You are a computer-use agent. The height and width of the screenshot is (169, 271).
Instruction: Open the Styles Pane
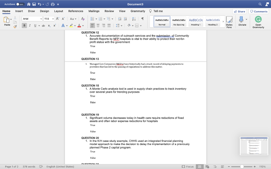pos(229,22)
